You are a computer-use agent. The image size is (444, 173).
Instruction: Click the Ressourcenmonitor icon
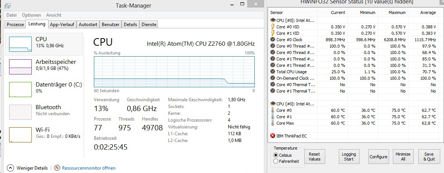(x=58, y=168)
